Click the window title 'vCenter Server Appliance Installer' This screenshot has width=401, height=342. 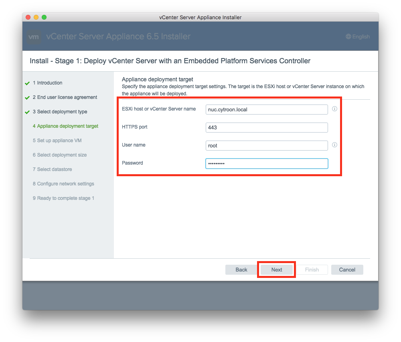(x=200, y=17)
